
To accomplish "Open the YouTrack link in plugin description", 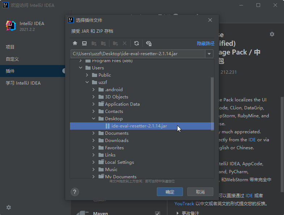I will pyautogui.click(x=184, y=203).
